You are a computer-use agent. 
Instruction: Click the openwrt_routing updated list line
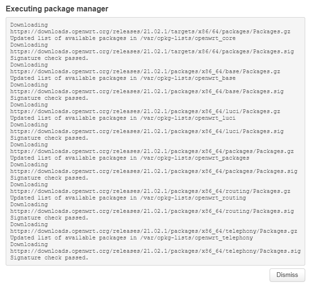point(128,198)
